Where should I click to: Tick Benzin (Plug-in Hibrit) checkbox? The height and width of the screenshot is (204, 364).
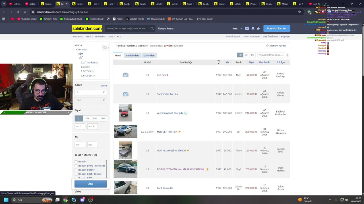click(76, 166)
